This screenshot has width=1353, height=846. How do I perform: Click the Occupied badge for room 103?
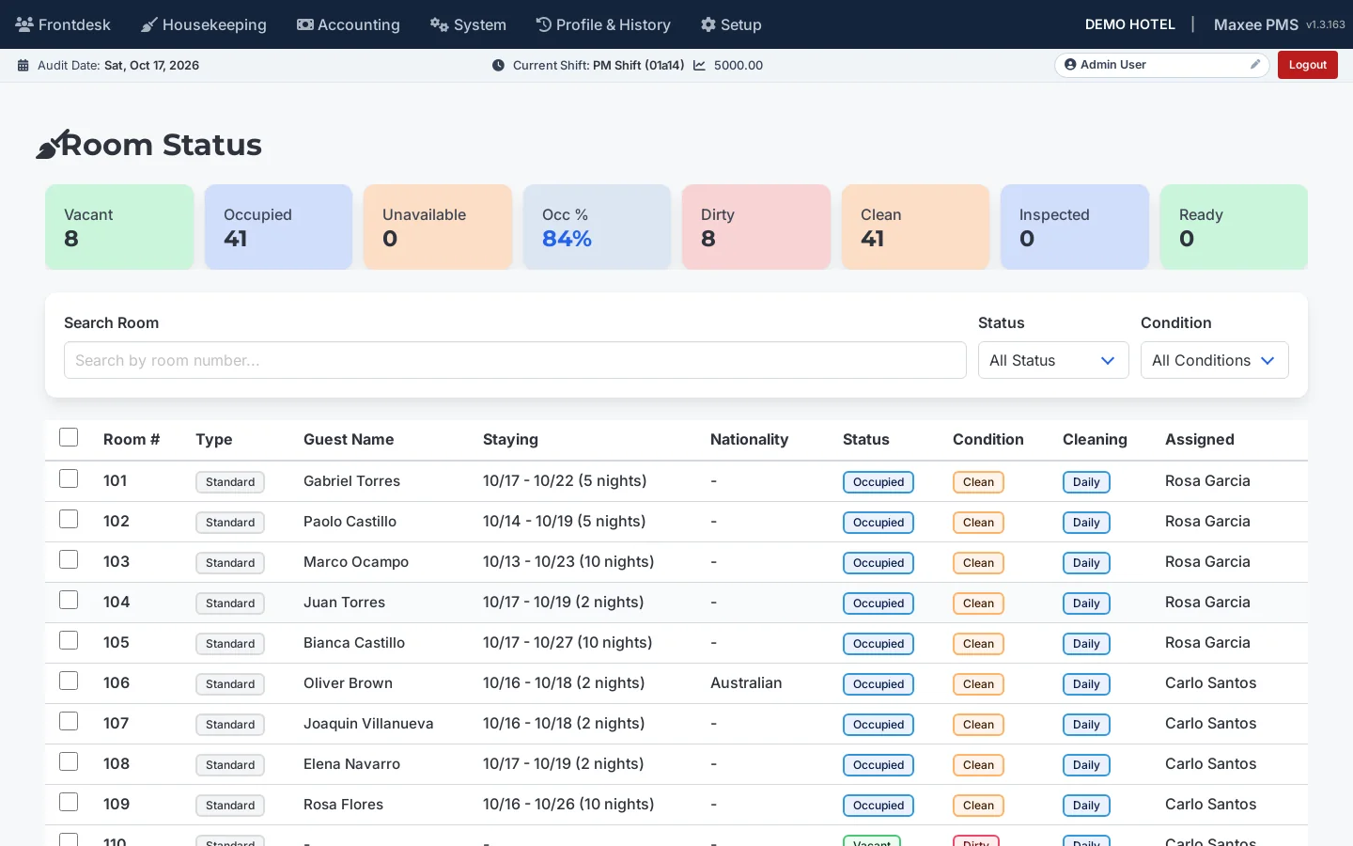(879, 563)
